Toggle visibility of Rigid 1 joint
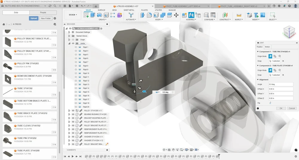299x160 pixels. (x=76, y=47)
